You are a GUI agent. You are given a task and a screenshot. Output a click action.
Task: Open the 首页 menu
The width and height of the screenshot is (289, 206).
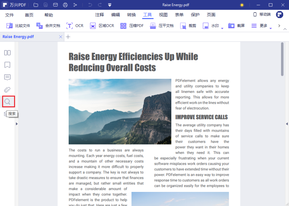(x=29, y=15)
